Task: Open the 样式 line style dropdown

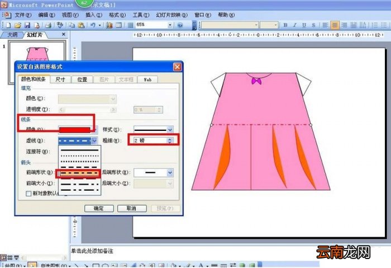Action: pos(170,129)
